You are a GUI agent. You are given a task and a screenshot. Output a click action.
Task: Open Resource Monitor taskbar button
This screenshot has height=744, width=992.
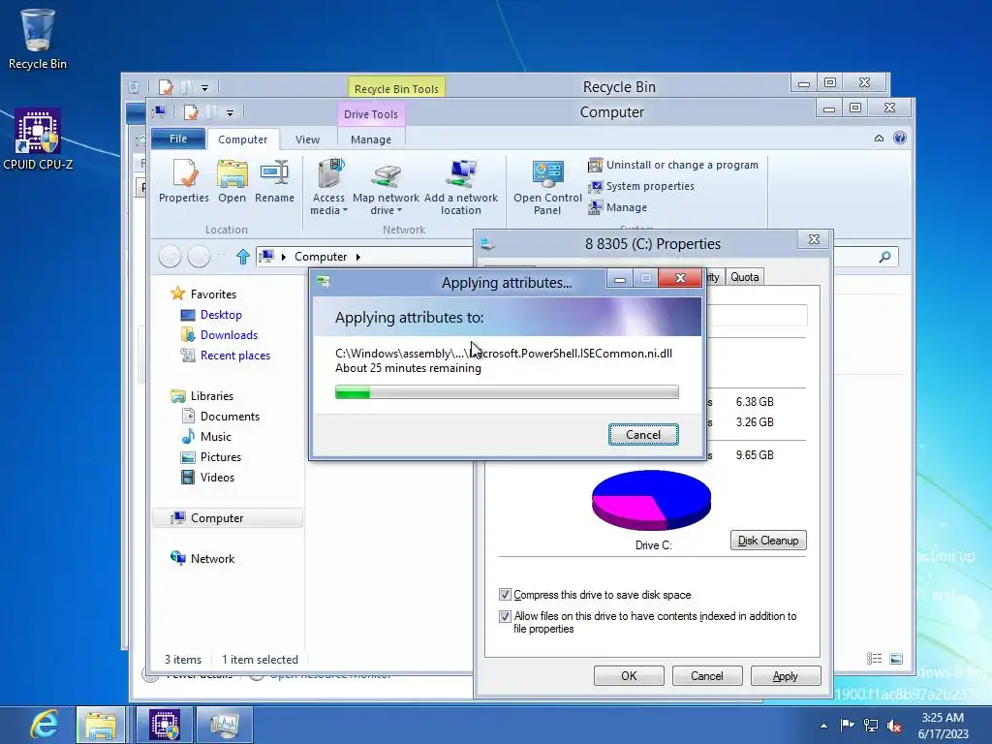225,725
